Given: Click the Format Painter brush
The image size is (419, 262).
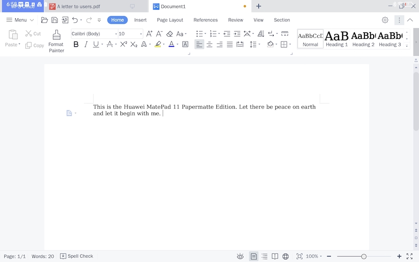Looking at the screenshot, I should (56, 35).
